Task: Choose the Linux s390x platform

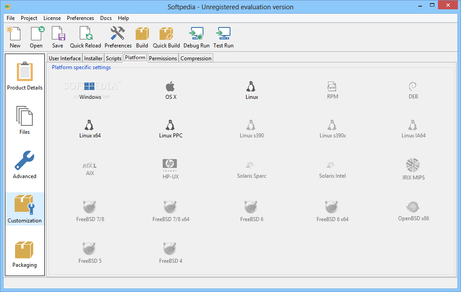Action: pos(332,129)
